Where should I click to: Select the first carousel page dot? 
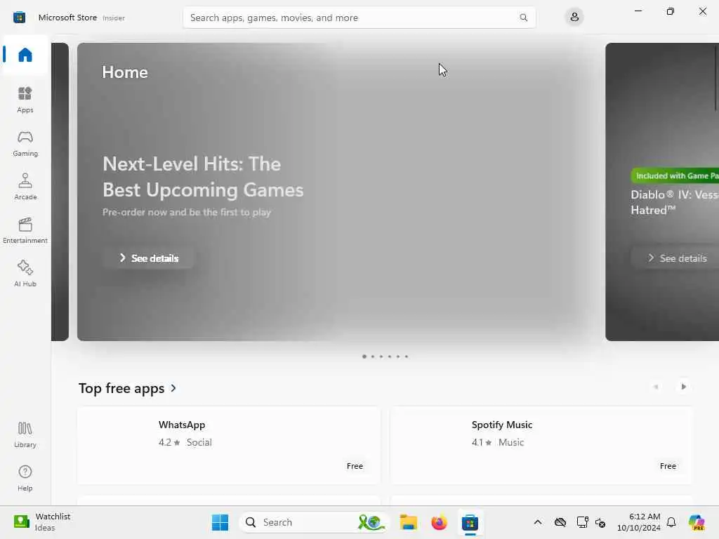(364, 357)
